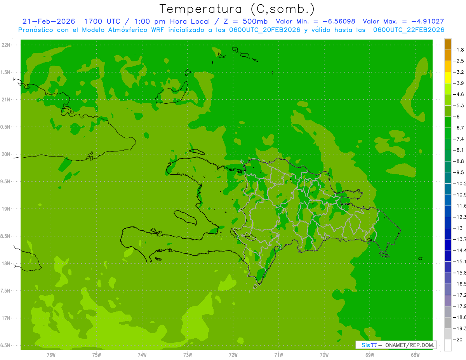Image resolution: width=466 pixels, height=360 pixels.
Task: Click the brown swatch above -1.8 in colorbar
Action: point(448,44)
